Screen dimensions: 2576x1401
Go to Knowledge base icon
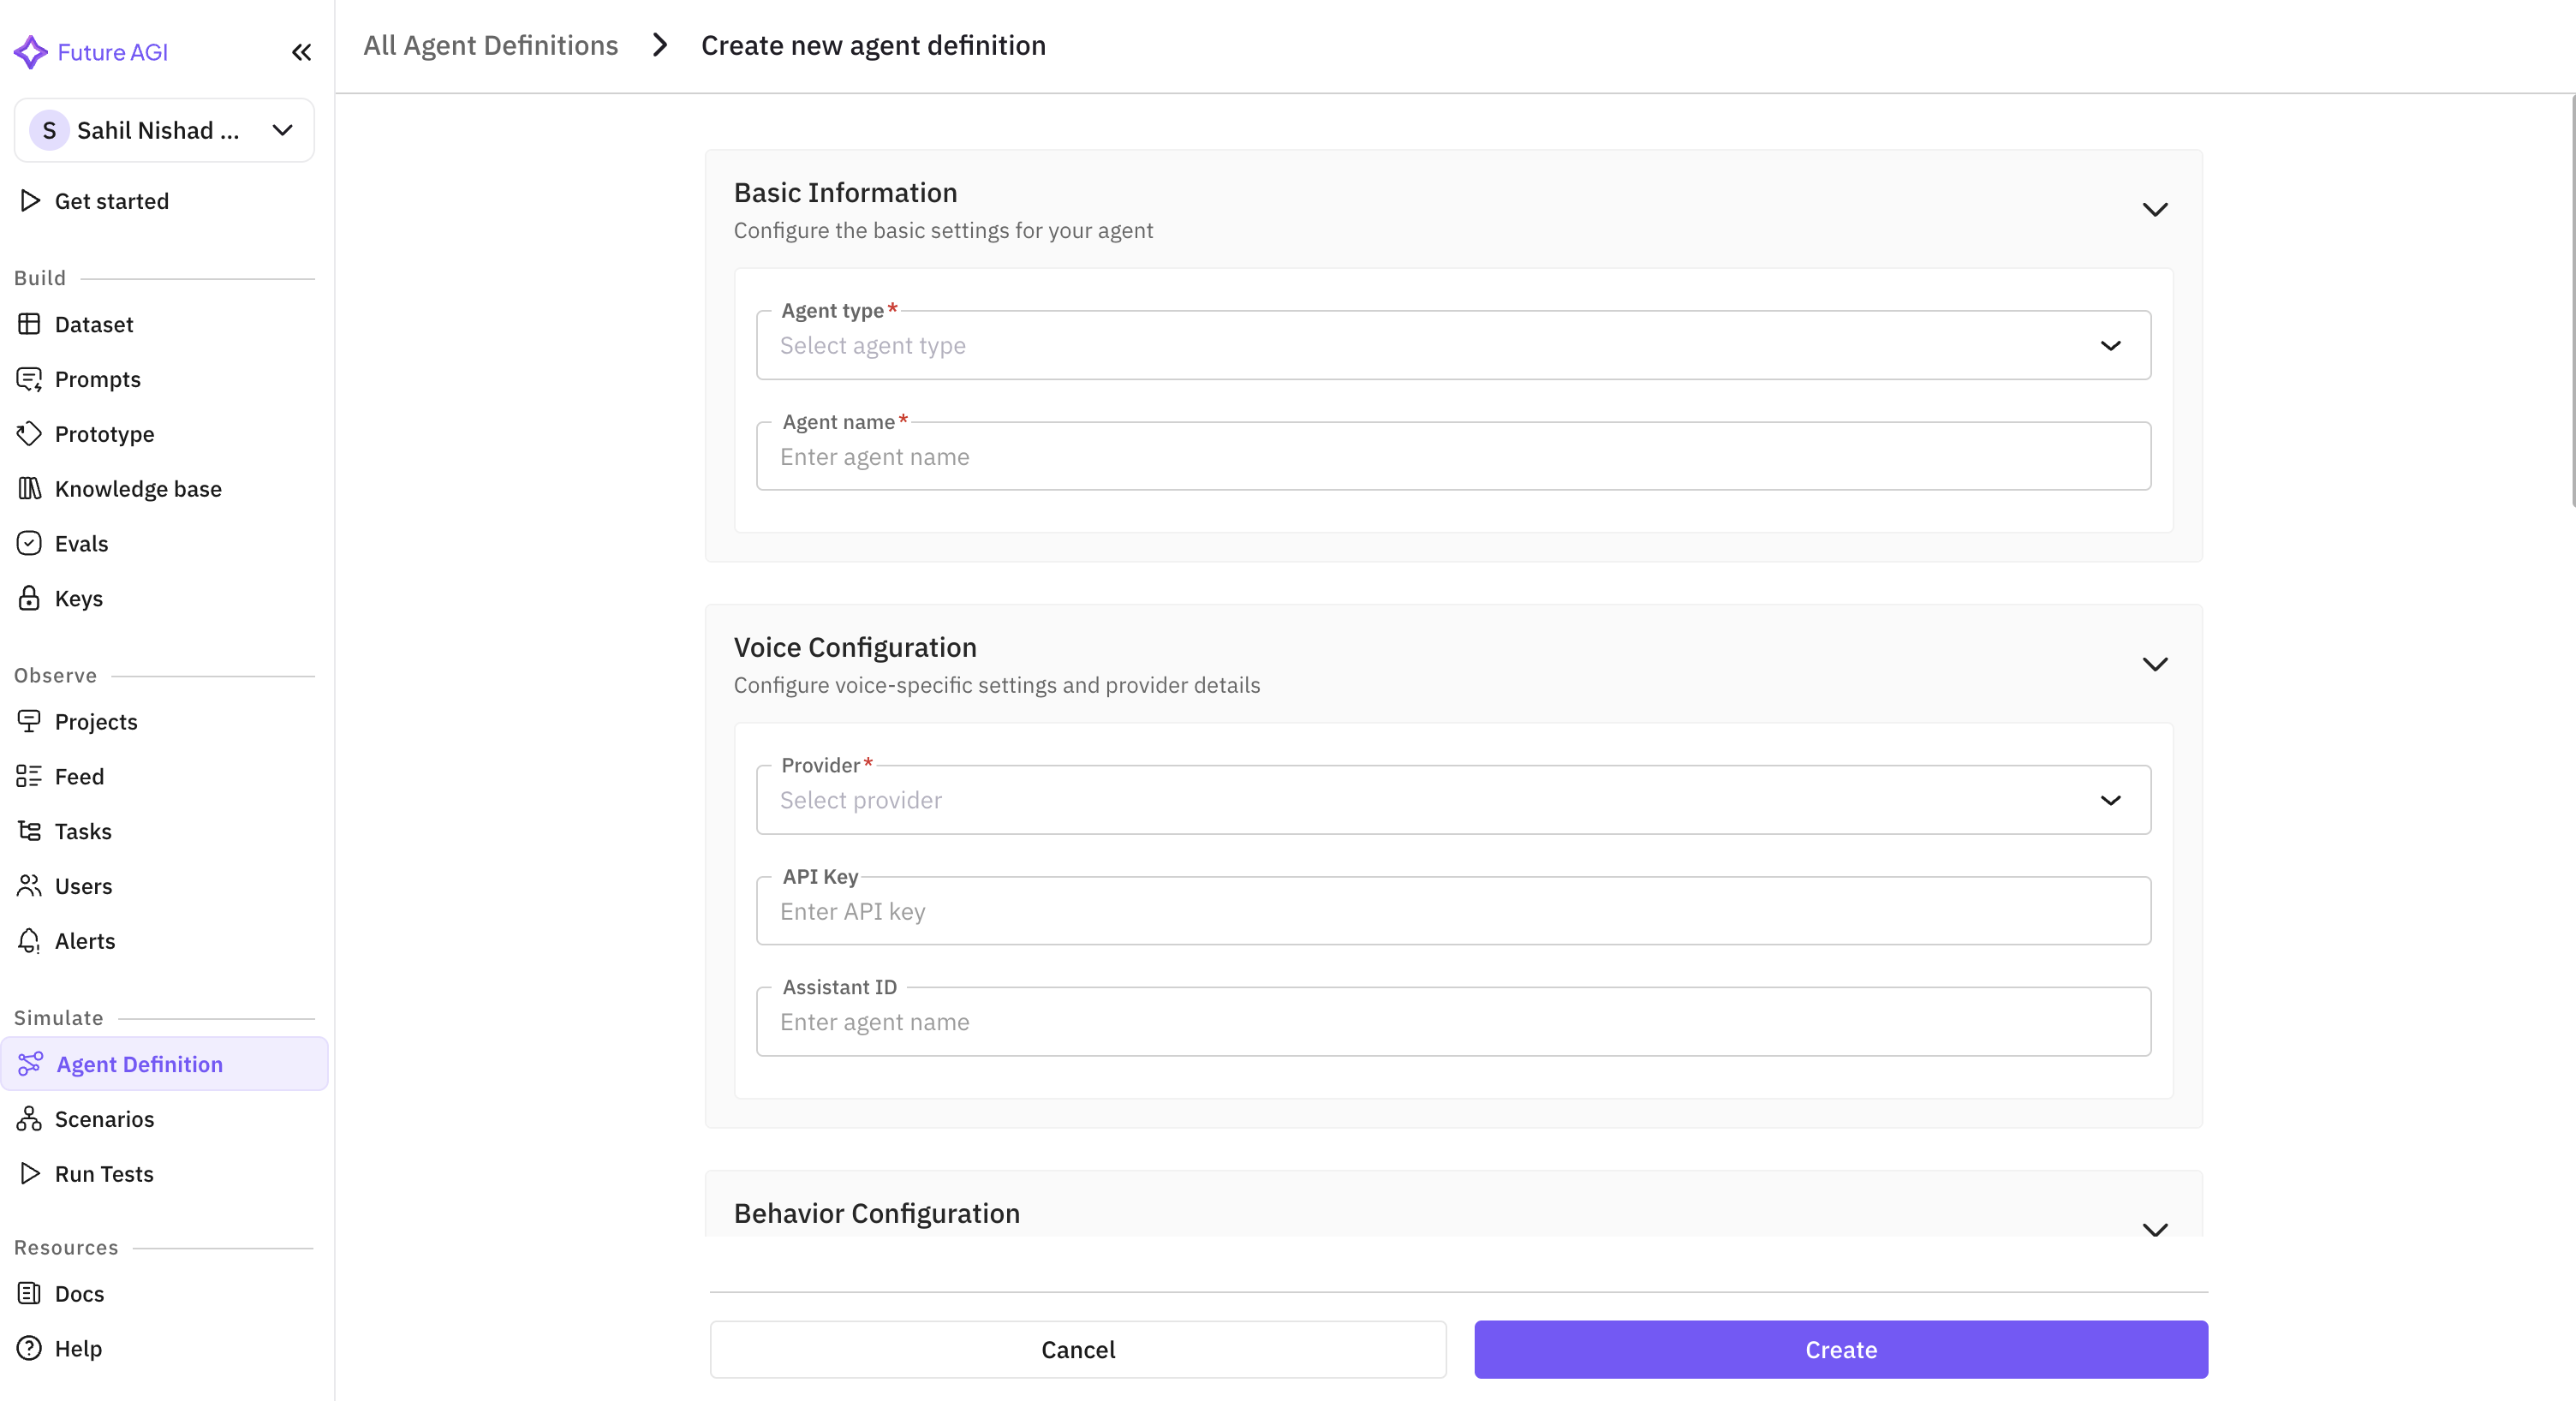click(x=29, y=488)
